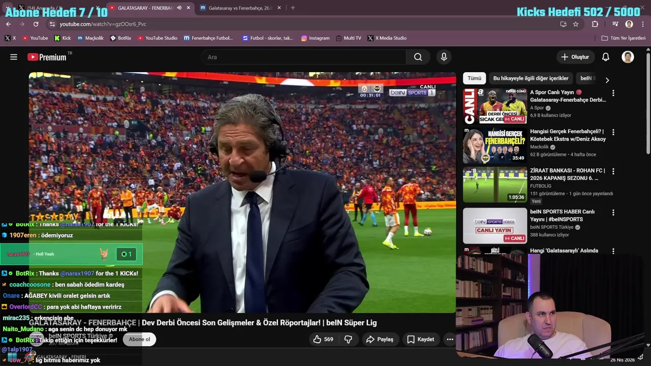Open the Fenerbahçe Futbol bookmark
Viewport: 651px width, 366px height.
click(208, 38)
